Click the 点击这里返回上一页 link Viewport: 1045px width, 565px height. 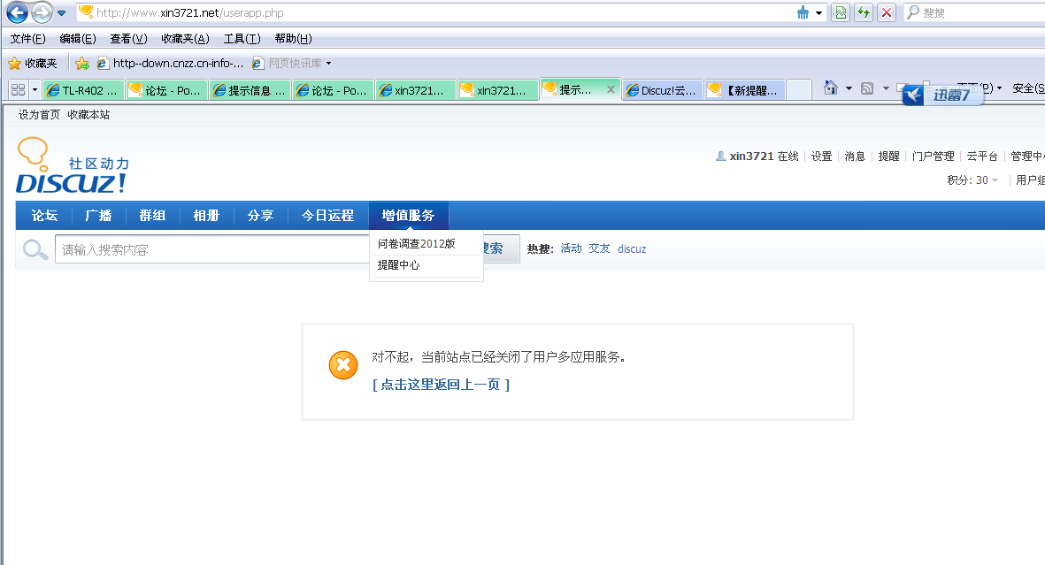pyautogui.click(x=441, y=385)
